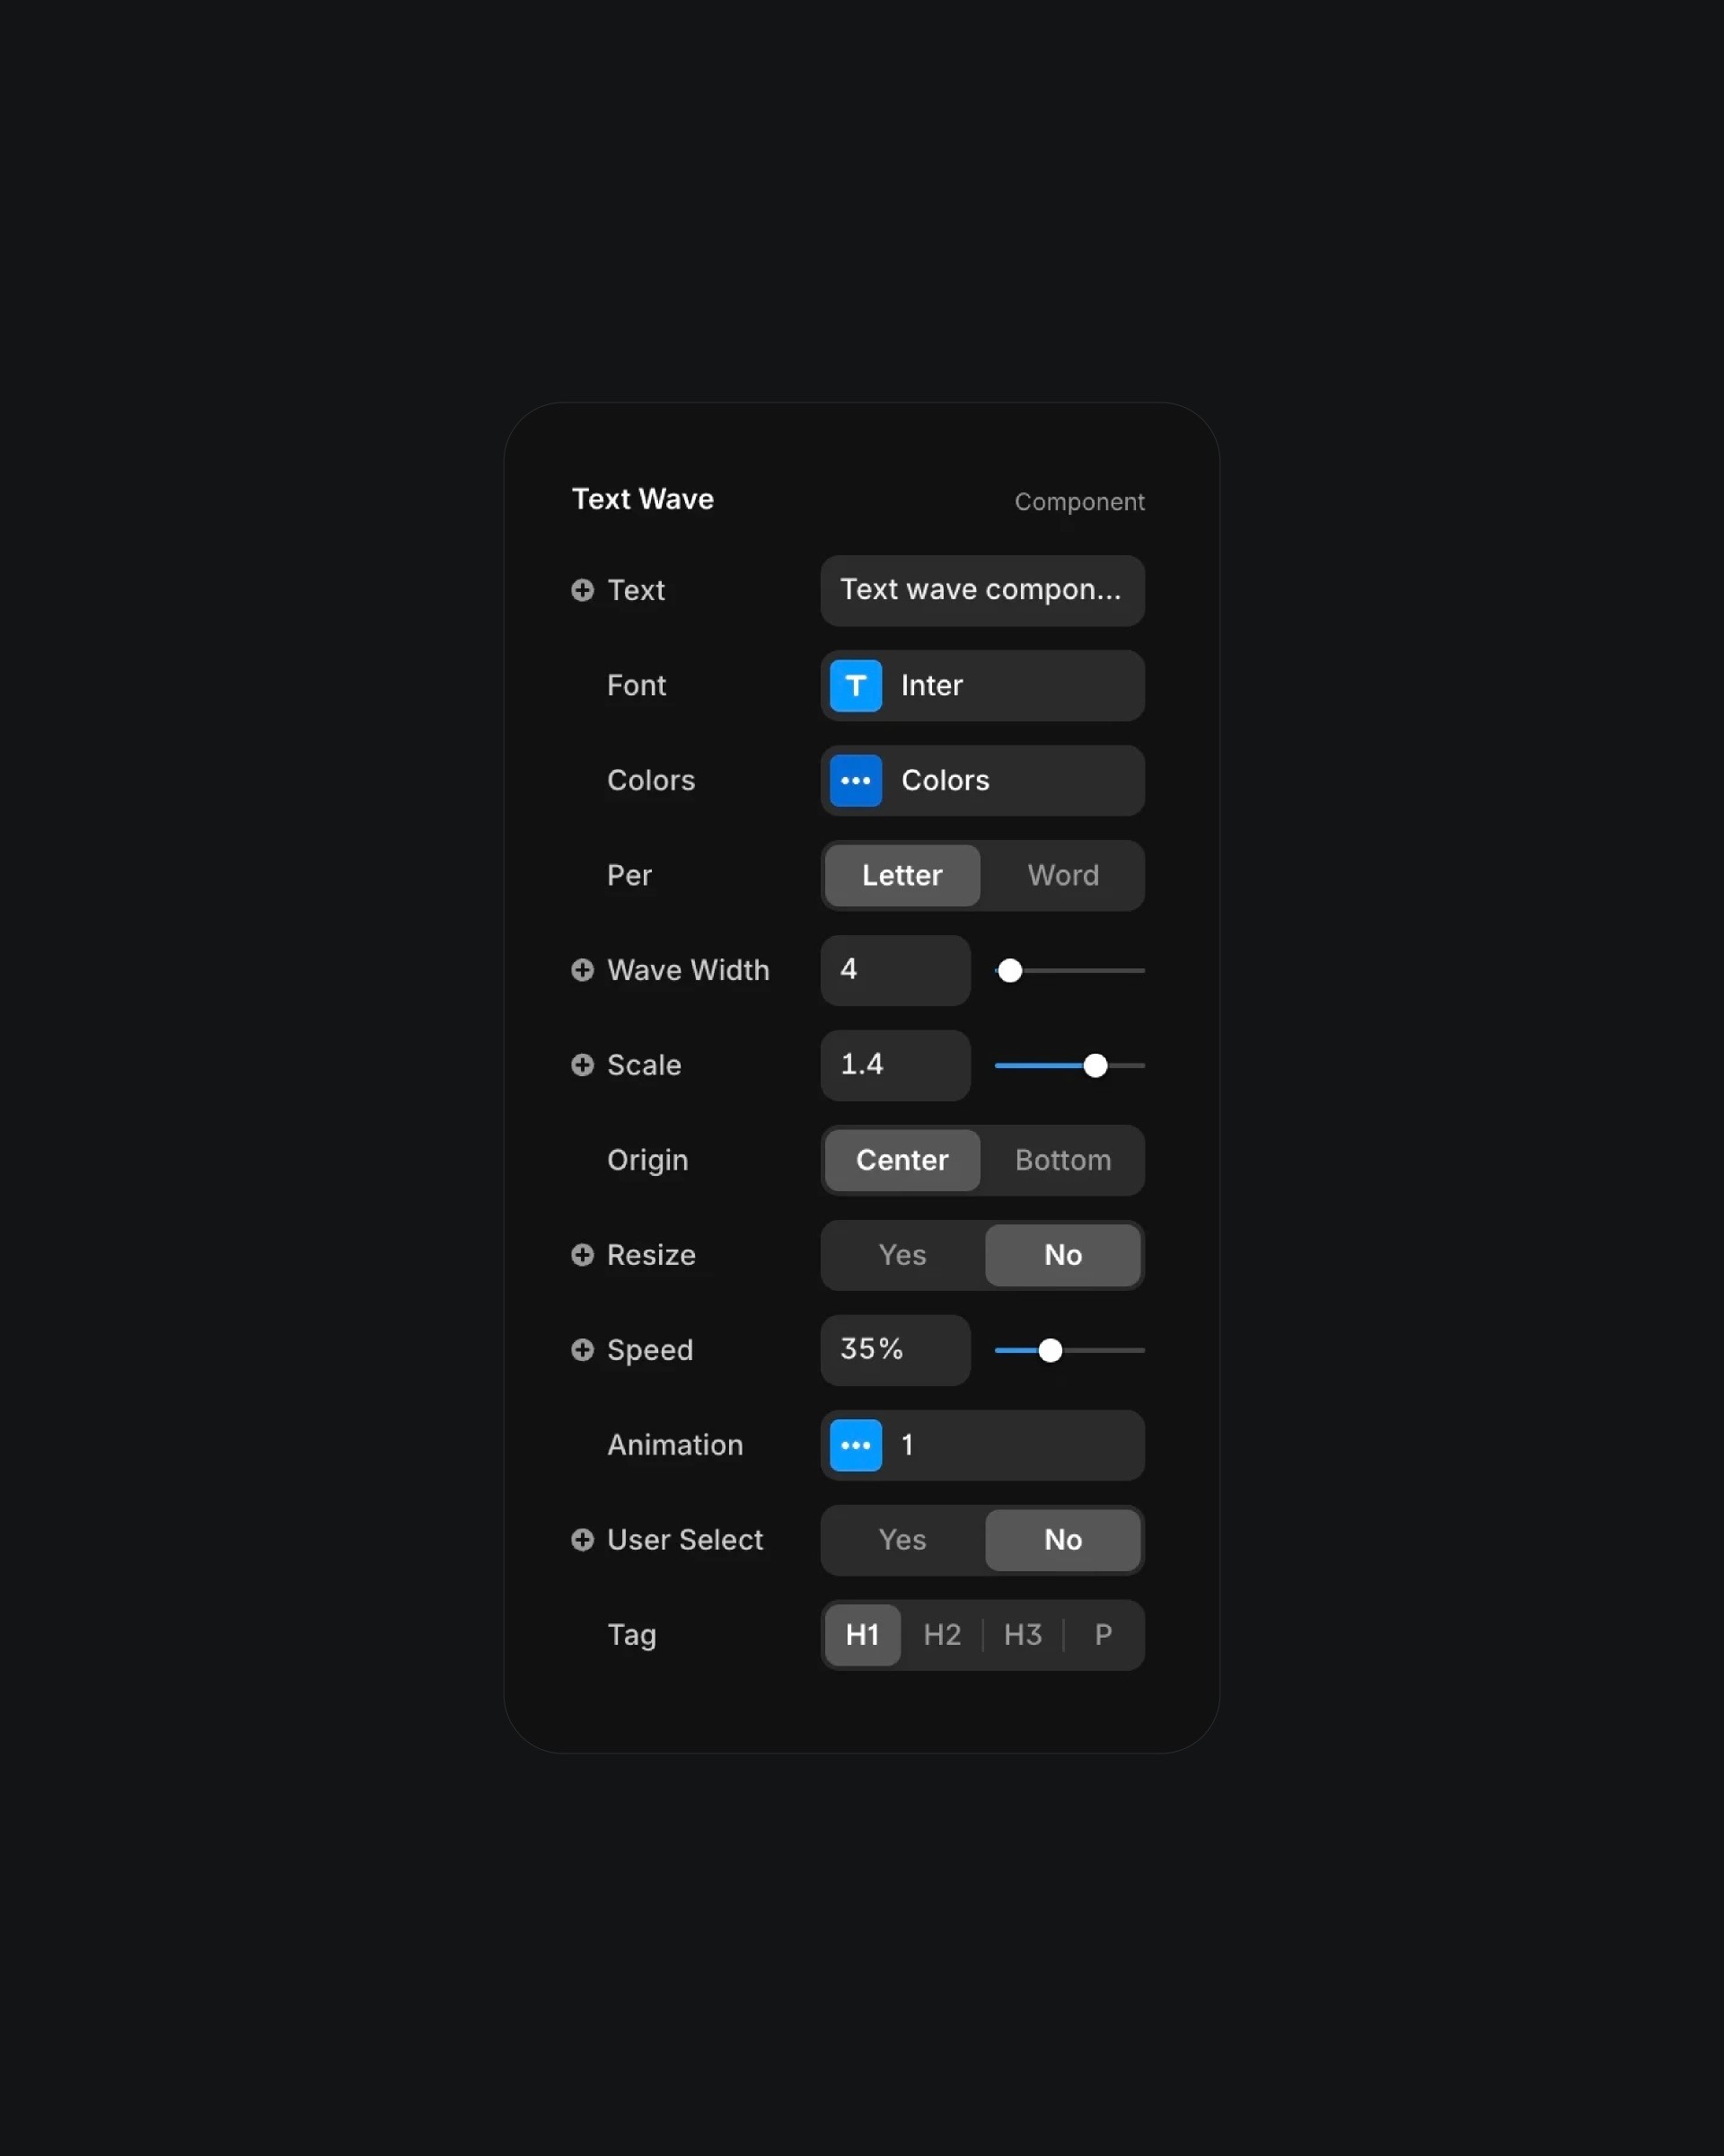The image size is (1724, 2156).
Task: Click the User Select expand icon
Action: pyautogui.click(x=581, y=1540)
